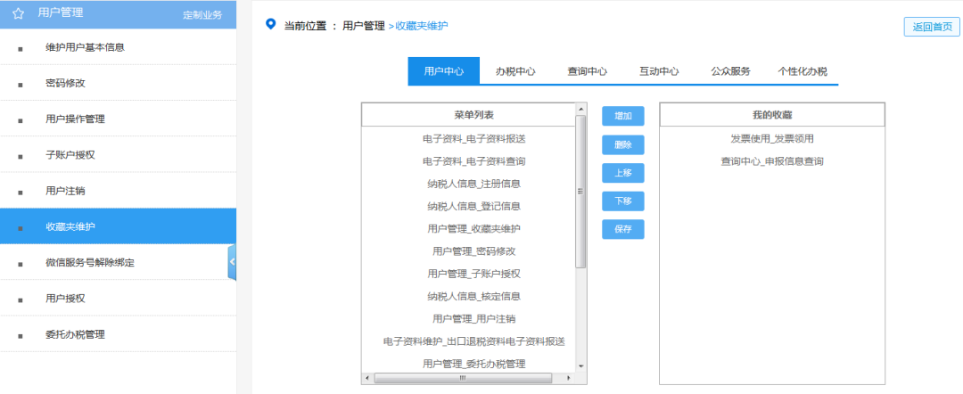This screenshot has height=394, width=963.
Task: Click the 下移 button
Action: pyautogui.click(x=622, y=201)
